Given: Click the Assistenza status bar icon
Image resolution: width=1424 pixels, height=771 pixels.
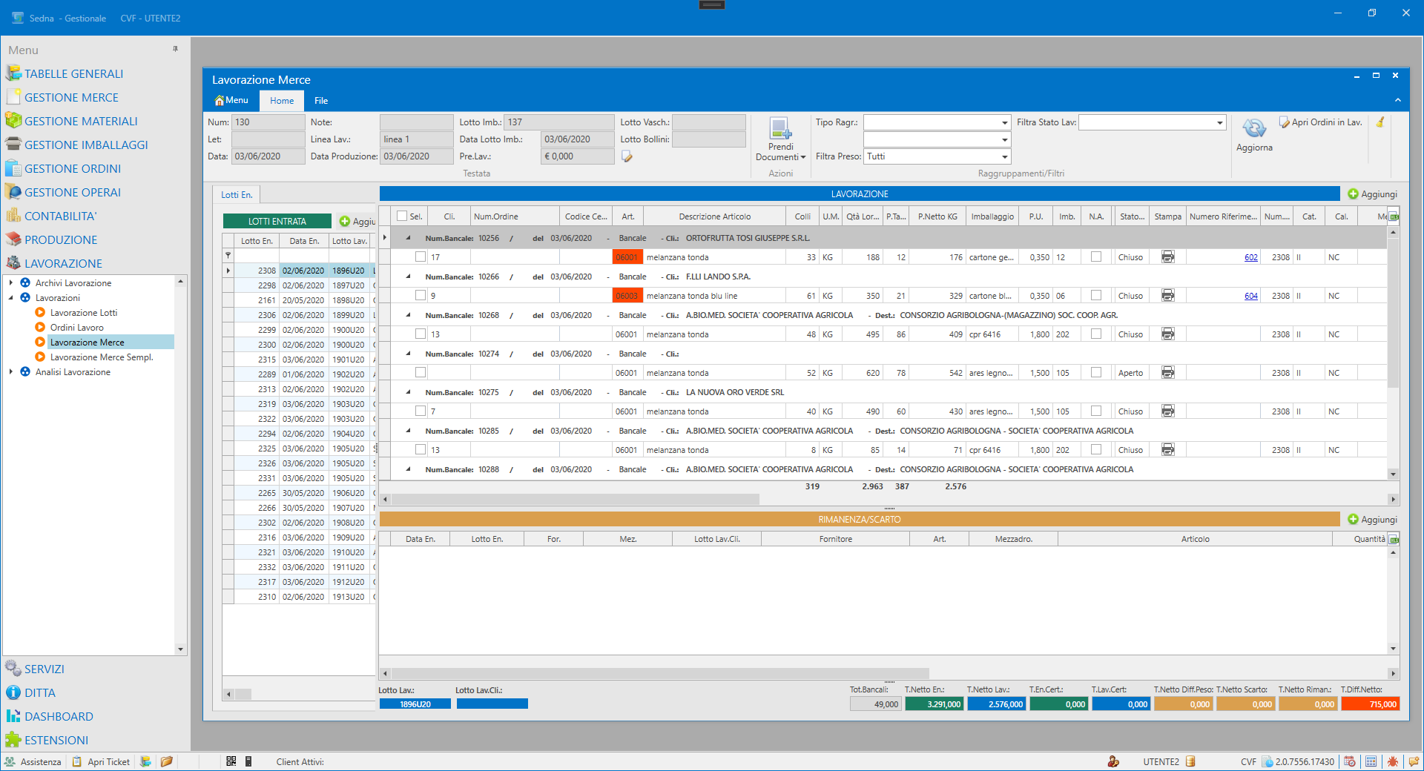Looking at the screenshot, I should point(10,761).
